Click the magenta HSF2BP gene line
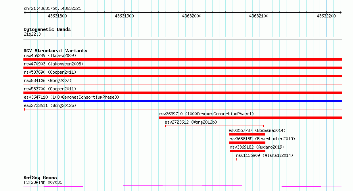The width and height of the screenshot is (353, 191). pyautogui.click(x=182, y=186)
